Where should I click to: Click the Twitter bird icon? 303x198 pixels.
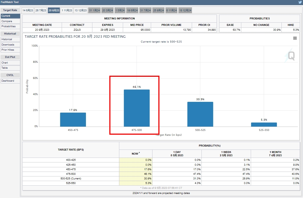tap(300, 2)
